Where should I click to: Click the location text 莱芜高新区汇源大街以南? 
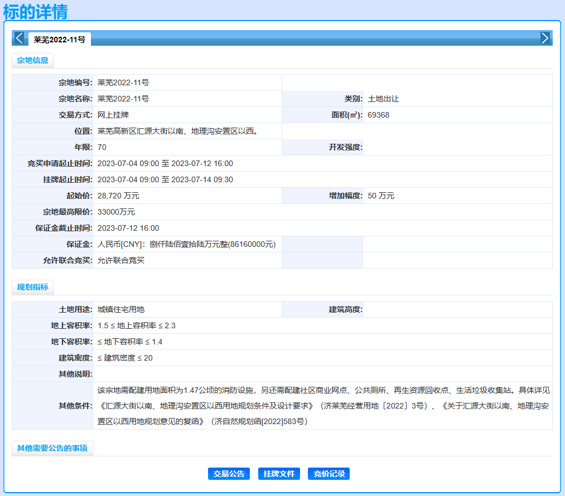(141, 131)
